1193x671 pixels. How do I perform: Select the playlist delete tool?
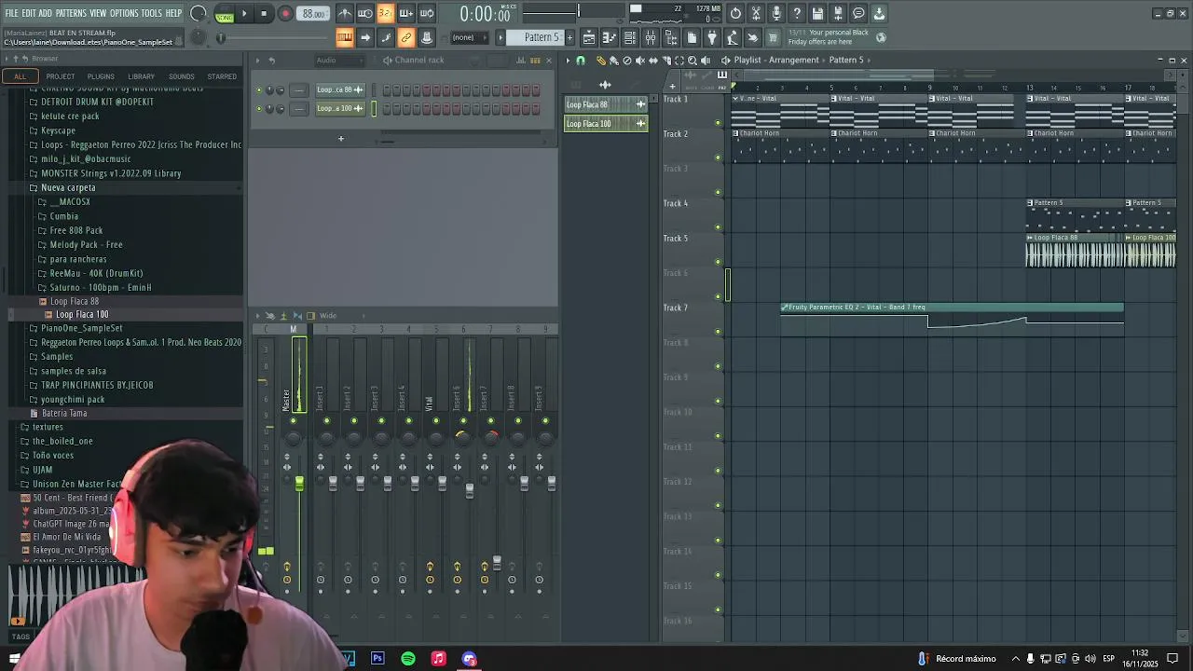click(x=626, y=61)
